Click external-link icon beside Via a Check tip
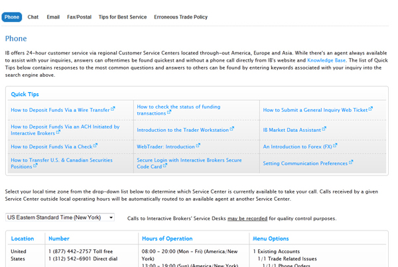Screen dimensions: 398x267 [96, 145]
